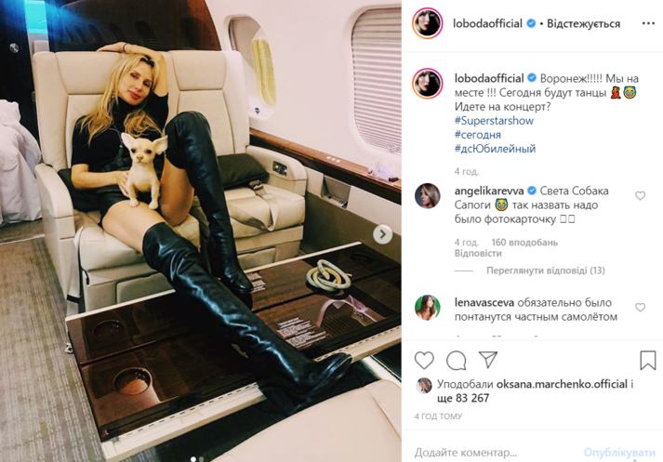Open comment speech bubble icon
Viewport: 663px width, 462px height.
(x=457, y=361)
